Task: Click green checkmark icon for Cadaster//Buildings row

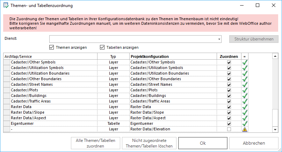Action: pyautogui.click(x=245, y=96)
